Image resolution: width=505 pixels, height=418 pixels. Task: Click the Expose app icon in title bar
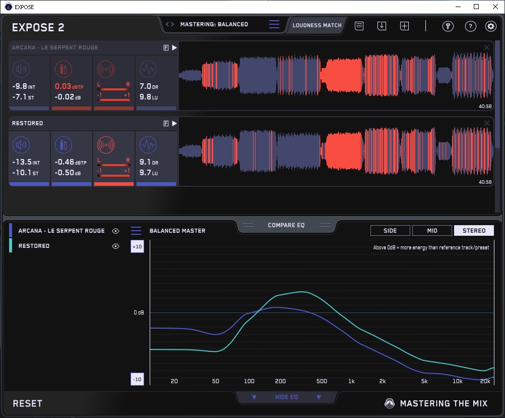(x=9, y=7)
